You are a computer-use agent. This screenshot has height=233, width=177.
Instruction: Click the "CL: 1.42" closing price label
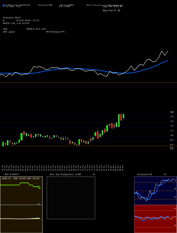click(x=64, y=7)
